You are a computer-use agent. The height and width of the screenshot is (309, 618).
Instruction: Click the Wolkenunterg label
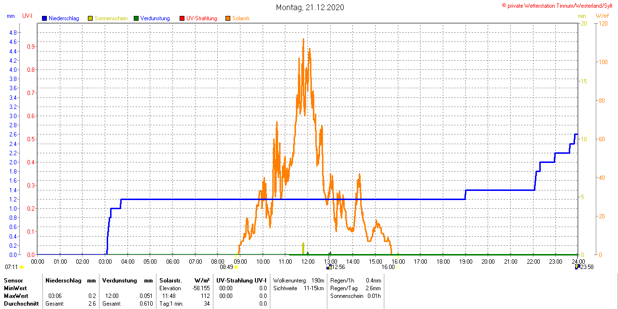tap(290, 280)
